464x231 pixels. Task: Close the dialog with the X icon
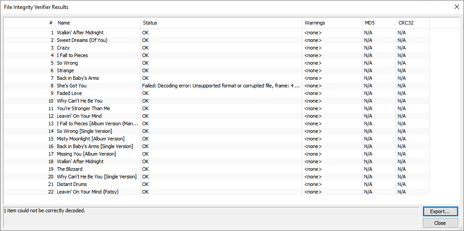(456, 7)
